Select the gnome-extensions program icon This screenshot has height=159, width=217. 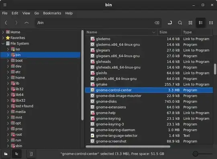coord(92,107)
